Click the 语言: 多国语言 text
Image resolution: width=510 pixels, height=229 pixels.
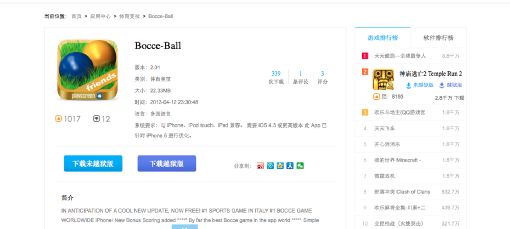tap(153, 114)
